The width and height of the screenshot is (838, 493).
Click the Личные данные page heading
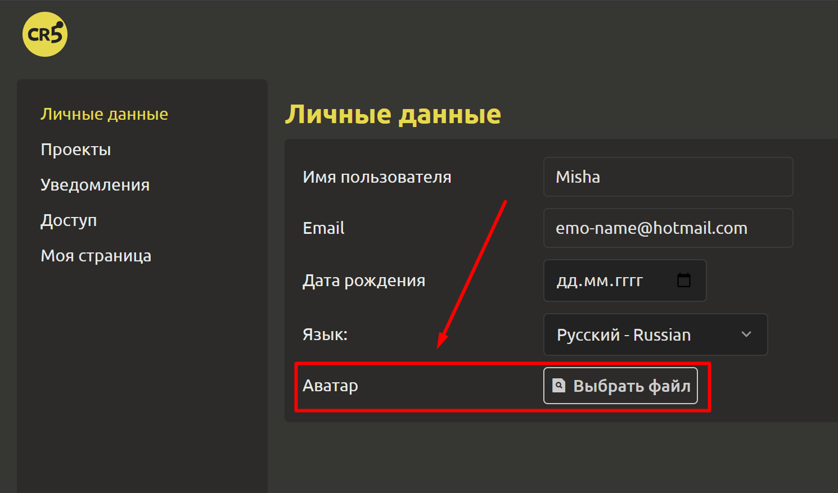pyautogui.click(x=393, y=115)
